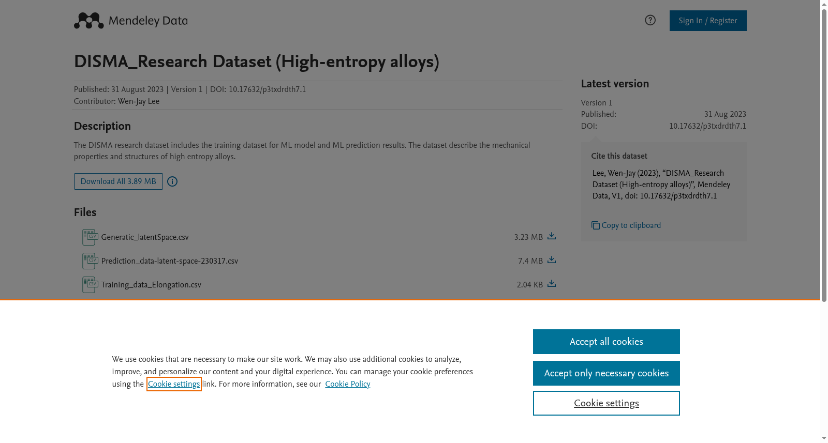Choose Accept only necessary cookies
The height and width of the screenshot is (443, 828).
tap(607, 373)
